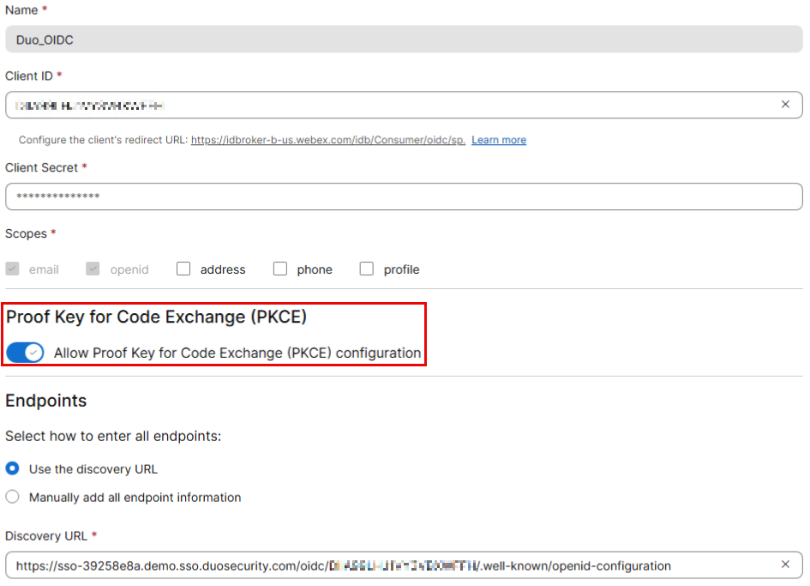Click the Scopes field label

click(26, 233)
